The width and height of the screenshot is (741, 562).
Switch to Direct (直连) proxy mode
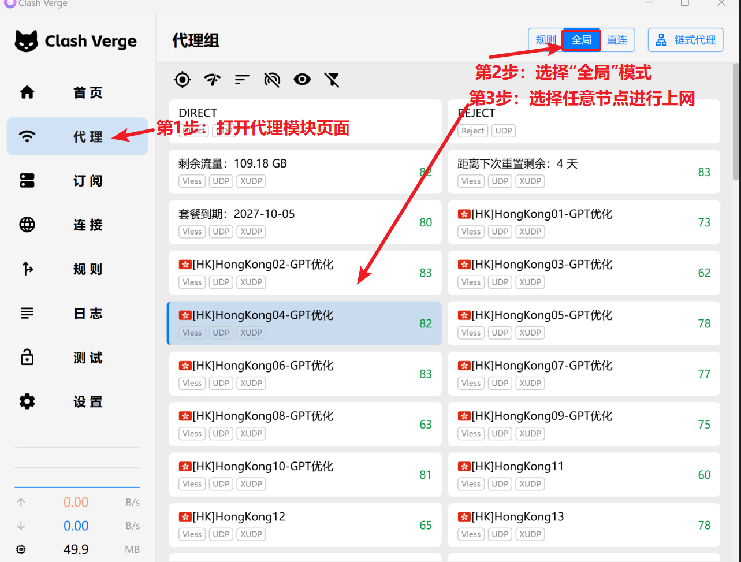click(617, 40)
